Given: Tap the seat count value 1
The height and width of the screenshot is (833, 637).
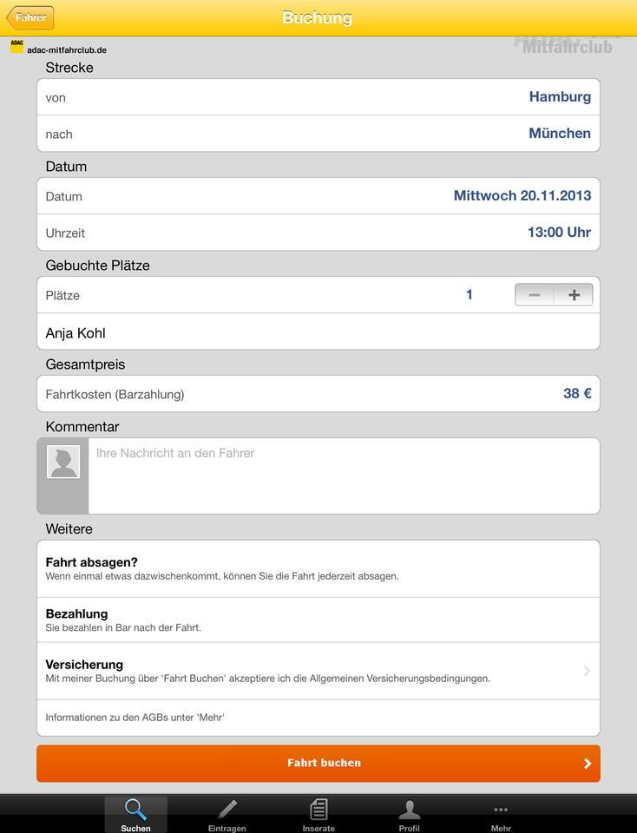Looking at the screenshot, I should [470, 295].
